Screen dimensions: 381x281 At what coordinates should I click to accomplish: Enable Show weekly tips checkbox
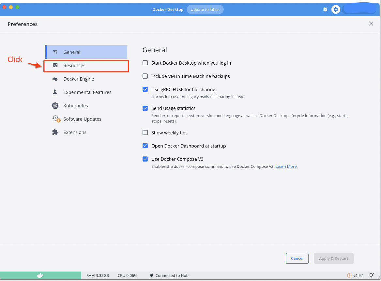[145, 133]
